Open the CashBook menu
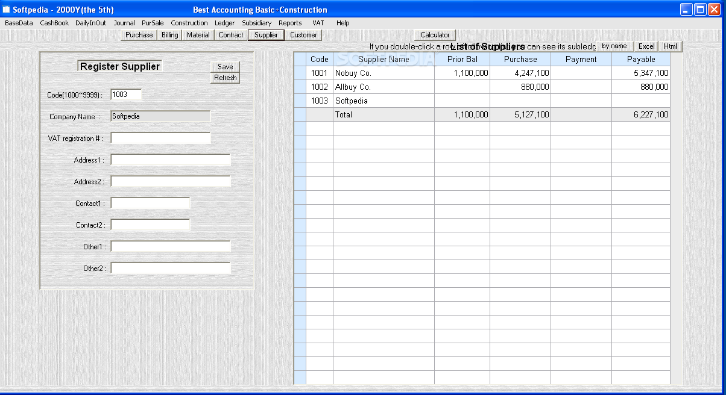Image resolution: width=726 pixels, height=395 pixels. pos(54,23)
